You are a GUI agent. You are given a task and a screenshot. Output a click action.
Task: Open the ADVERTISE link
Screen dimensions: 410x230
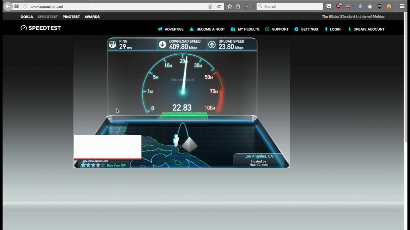tap(174, 29)
